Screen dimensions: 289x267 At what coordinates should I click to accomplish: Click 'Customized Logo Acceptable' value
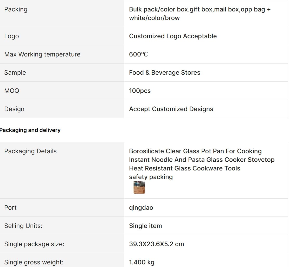[173, 36]
